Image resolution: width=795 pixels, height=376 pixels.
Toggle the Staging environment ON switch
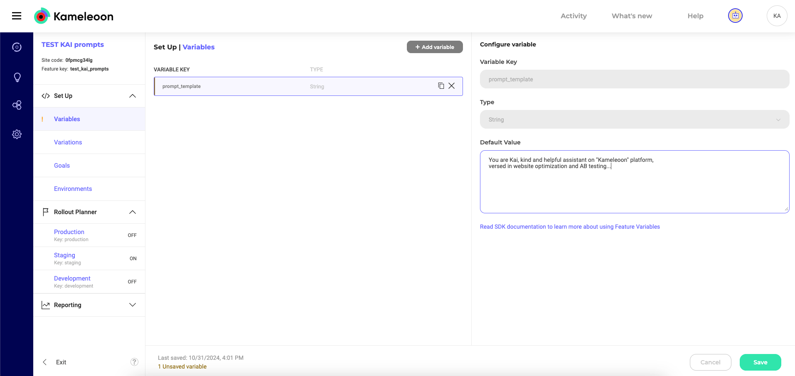[x=133, y=259]
